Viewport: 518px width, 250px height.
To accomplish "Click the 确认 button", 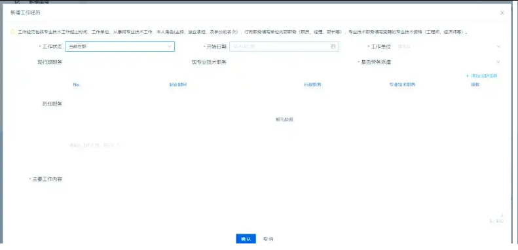I will coord(246,239).
